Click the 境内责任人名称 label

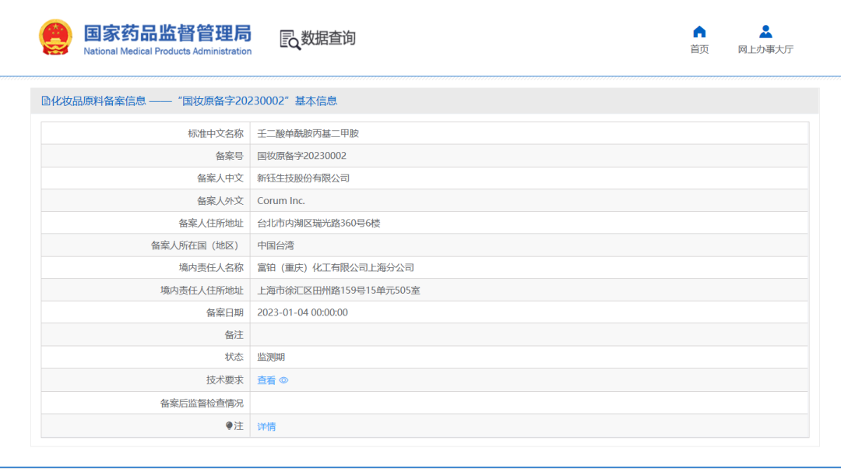click(211, 268)
